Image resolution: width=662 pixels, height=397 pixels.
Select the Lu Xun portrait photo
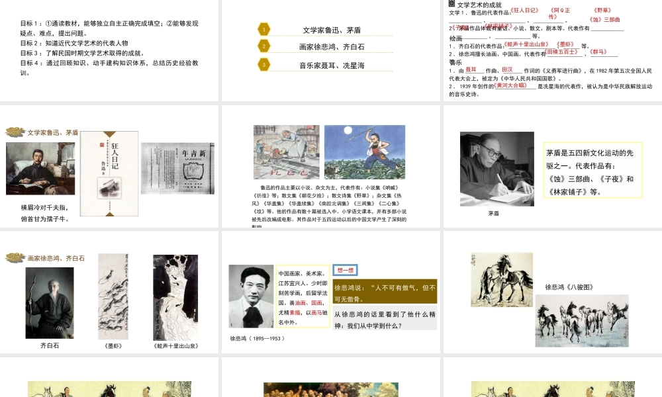[x=40, y=168]
